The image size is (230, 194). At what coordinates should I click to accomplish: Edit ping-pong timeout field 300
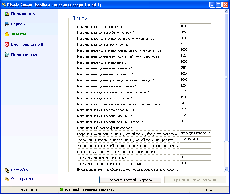196,163
